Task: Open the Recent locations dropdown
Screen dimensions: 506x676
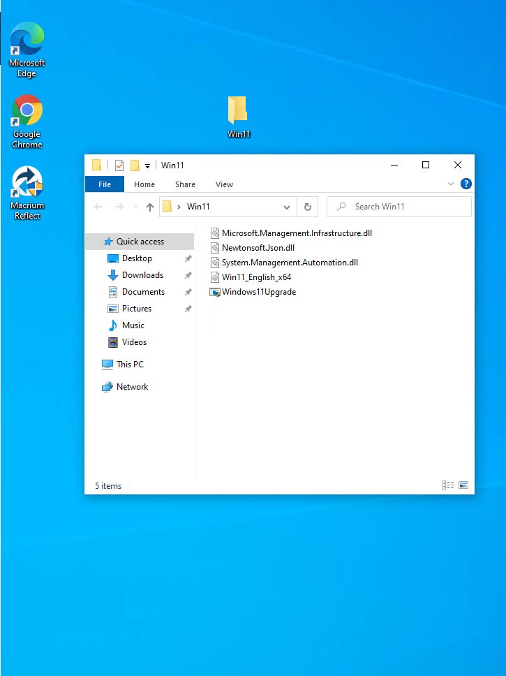Action: pos(136,207)
